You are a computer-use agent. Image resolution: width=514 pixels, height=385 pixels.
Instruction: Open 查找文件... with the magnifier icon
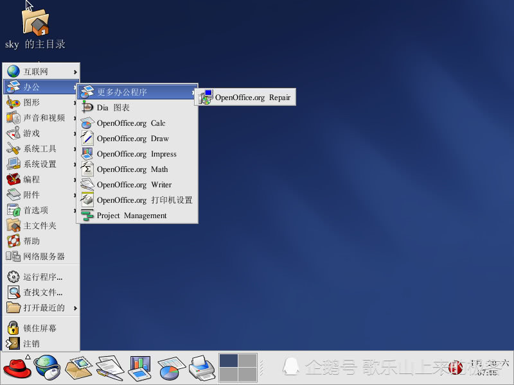[x=41, y=293]
